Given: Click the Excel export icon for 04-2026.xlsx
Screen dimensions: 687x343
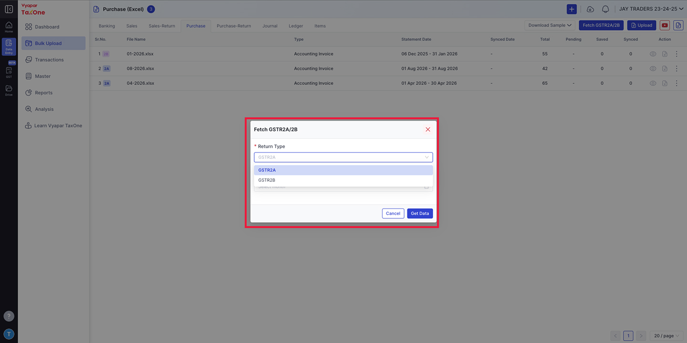Looking at the screenshot, I should click(665, 83).
